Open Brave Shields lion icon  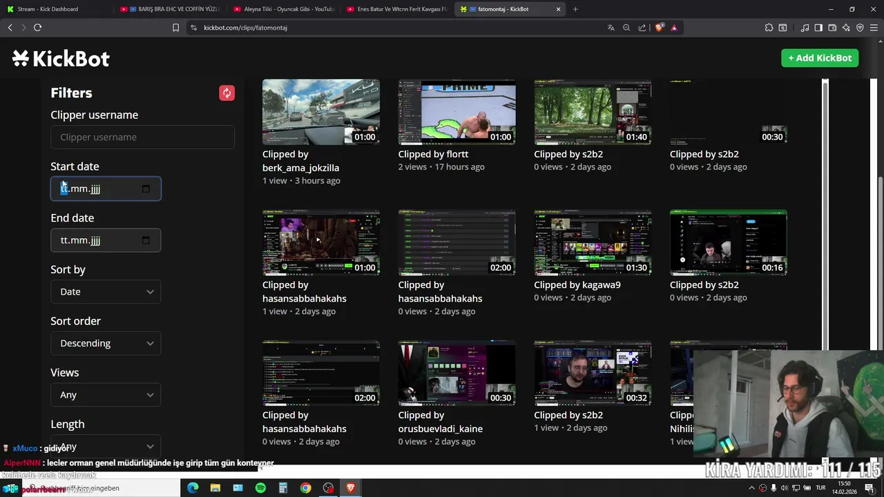(x=659, y=28)
